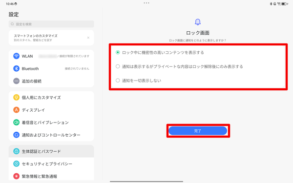Open ディスプレイ settings
The width and height of the screenshot is (293, 183).
[51, 110]
